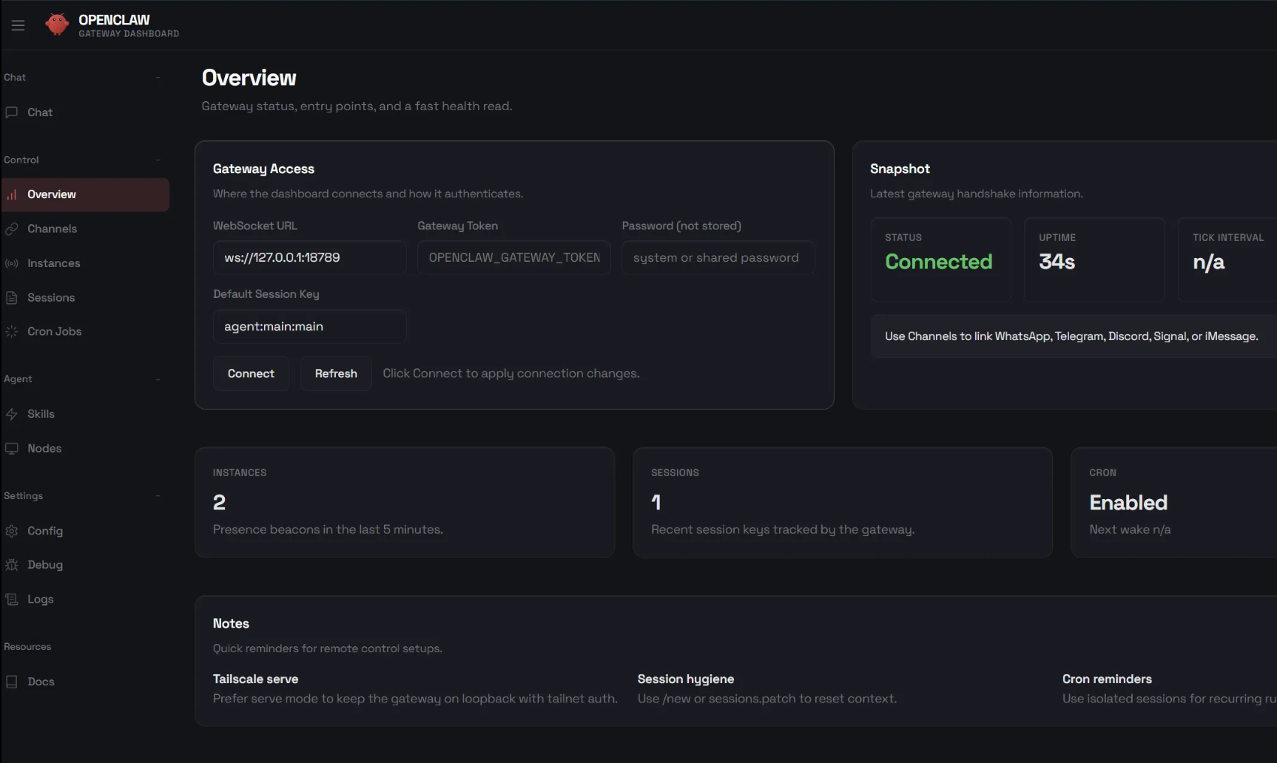Click the Sessions card showing 1

pos(843,502)
